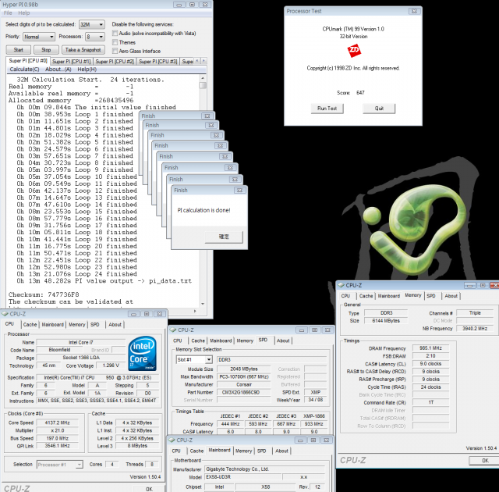Close the Processor Test window
This screenshot has height=492, width=499.
tap(414, 11)
